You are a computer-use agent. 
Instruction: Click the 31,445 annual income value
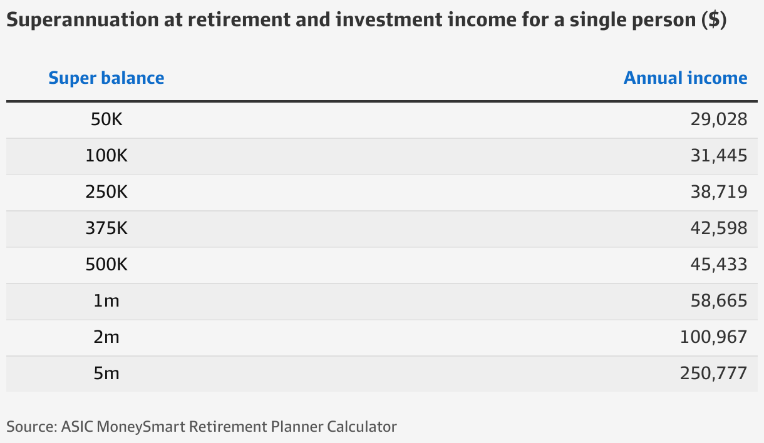click(719, 156)
